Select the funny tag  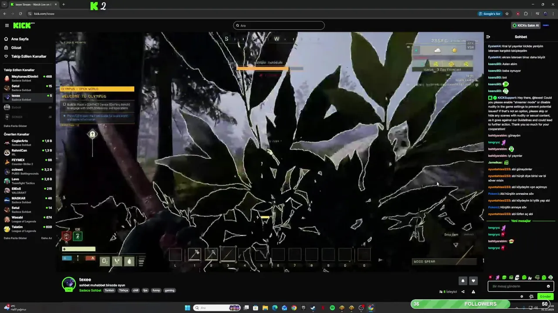[x=156, y=290]
